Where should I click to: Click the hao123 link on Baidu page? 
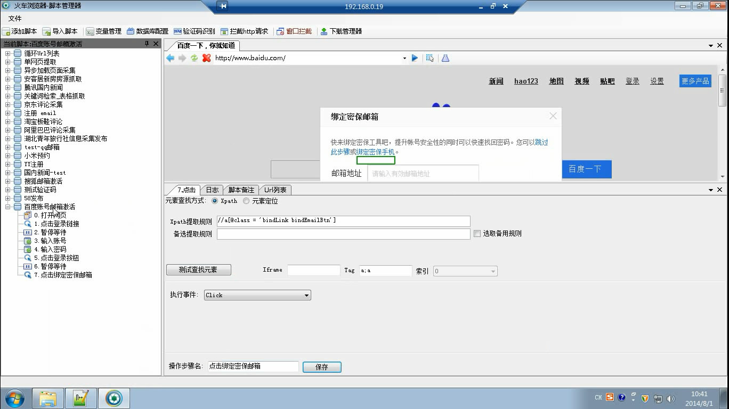click(x=526, y=81)
